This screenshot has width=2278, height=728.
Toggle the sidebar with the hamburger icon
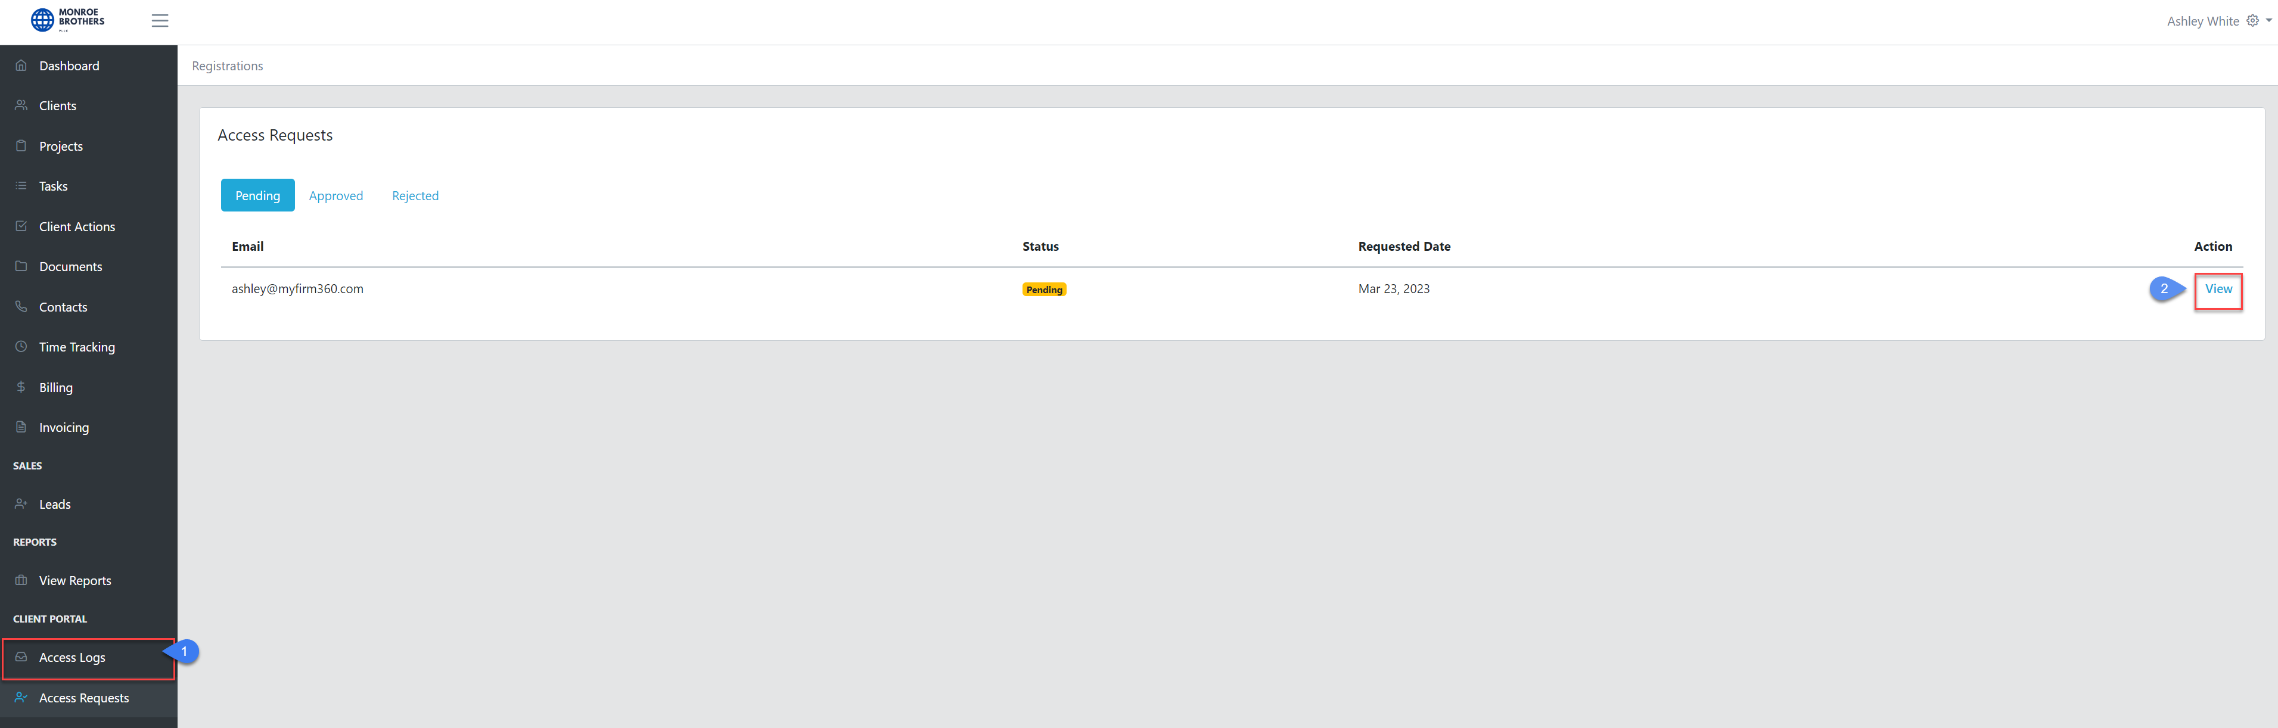click(x=160, y=20)
